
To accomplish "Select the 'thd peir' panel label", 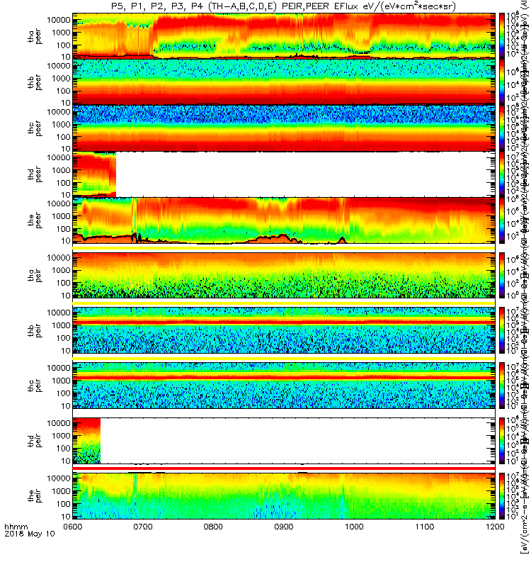I will [x=35, y=441].
